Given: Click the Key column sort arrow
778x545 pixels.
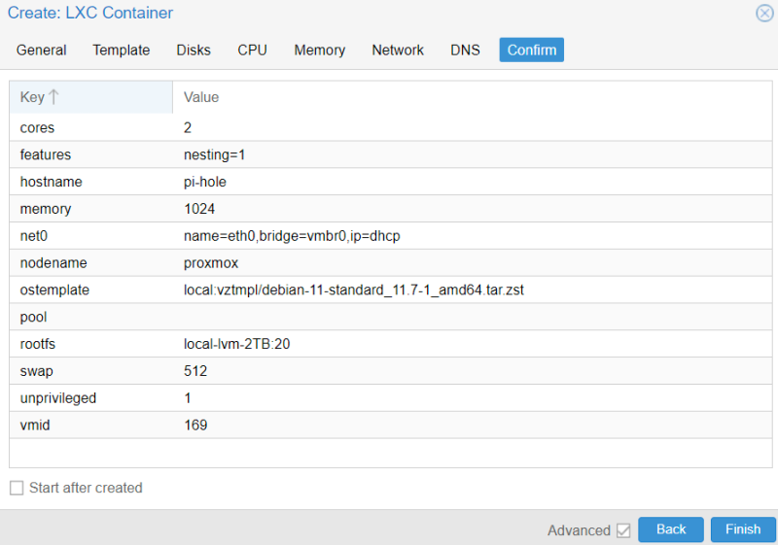Looking at the screenshot, I should pos(53,97).
